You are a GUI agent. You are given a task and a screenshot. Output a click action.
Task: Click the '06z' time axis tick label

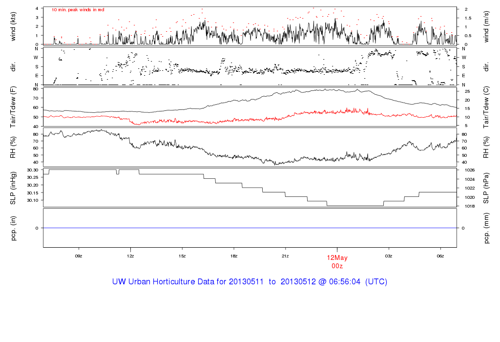pyautogui.click(x=440, y=256)
